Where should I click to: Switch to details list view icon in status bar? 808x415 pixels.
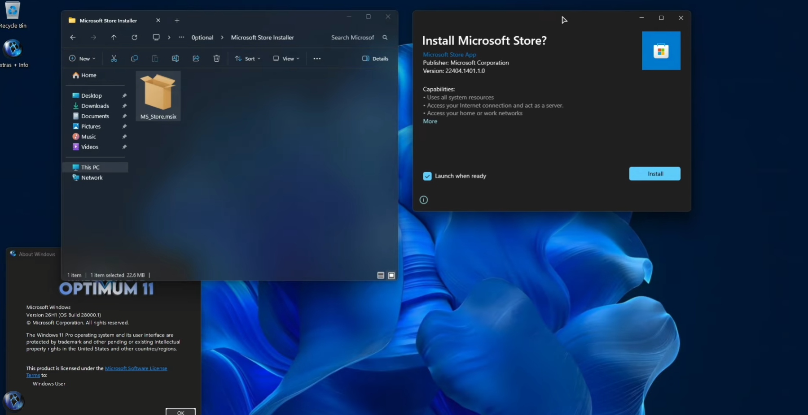click(x=381, y=275)
